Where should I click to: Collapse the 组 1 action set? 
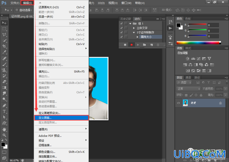(x=130, y=23)
